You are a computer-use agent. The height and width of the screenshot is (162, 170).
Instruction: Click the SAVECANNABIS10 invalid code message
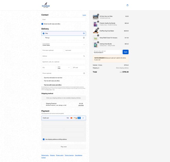coord(110,59)
